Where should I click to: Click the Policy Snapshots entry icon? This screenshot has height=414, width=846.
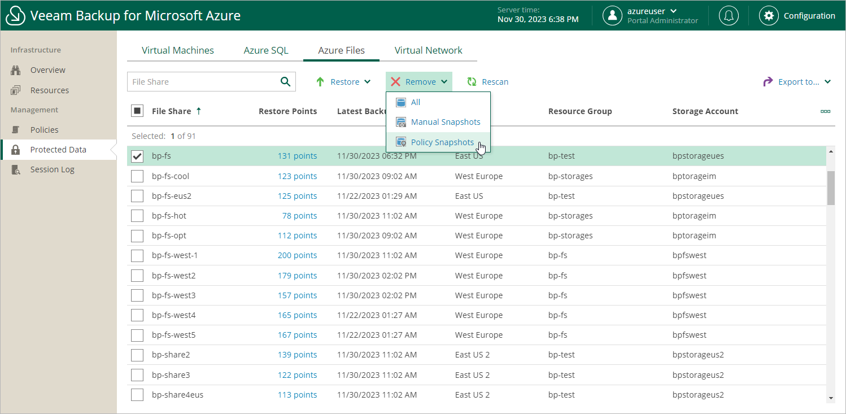401,142
